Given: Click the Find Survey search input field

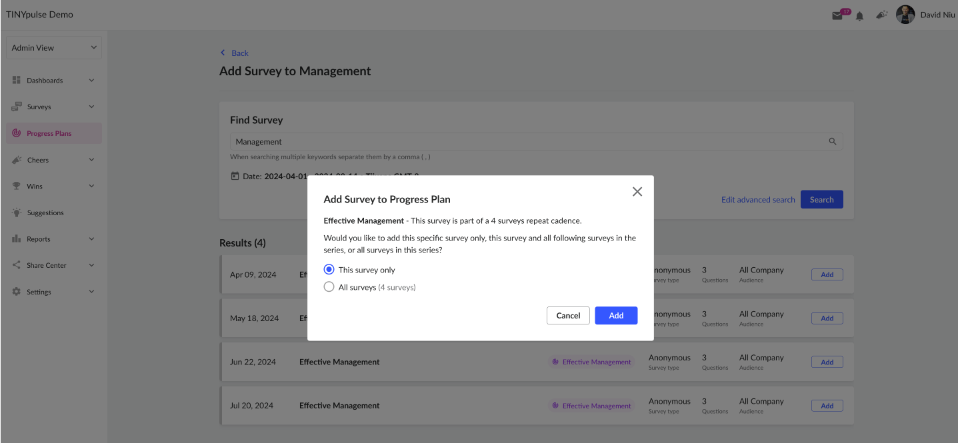Looking at the screenshot, I should (x=537, y=142).
